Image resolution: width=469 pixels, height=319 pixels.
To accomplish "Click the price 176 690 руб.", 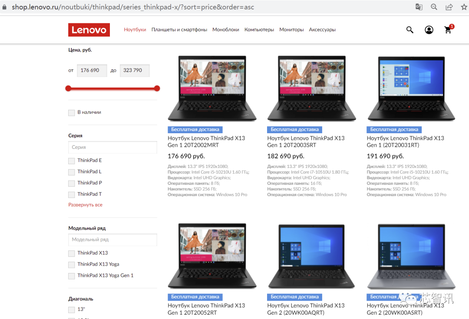I will 186,156.
